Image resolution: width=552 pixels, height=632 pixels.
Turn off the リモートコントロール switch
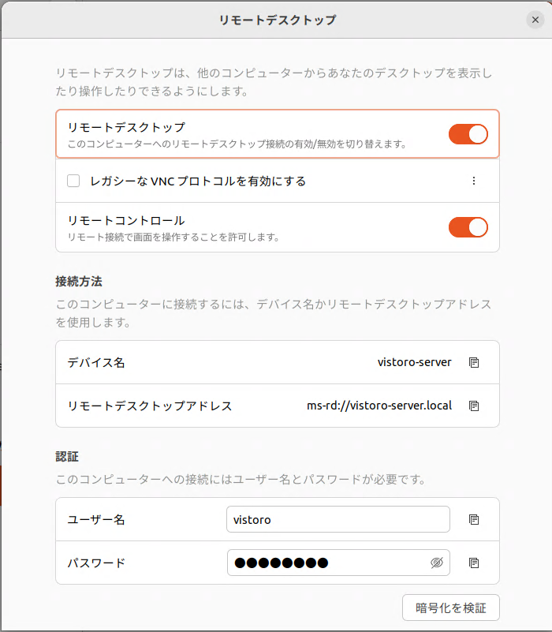[468, 227]
